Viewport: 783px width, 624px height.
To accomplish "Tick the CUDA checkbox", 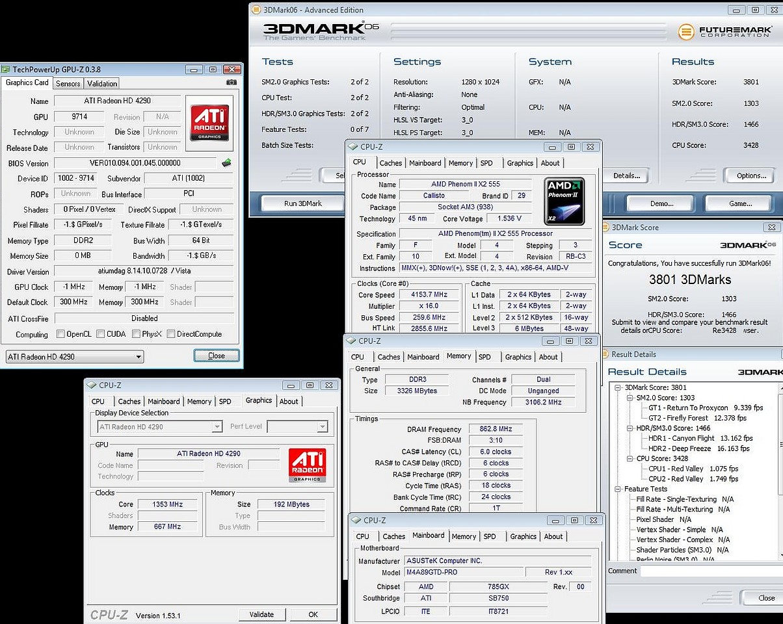I will [x=101, y=334].
